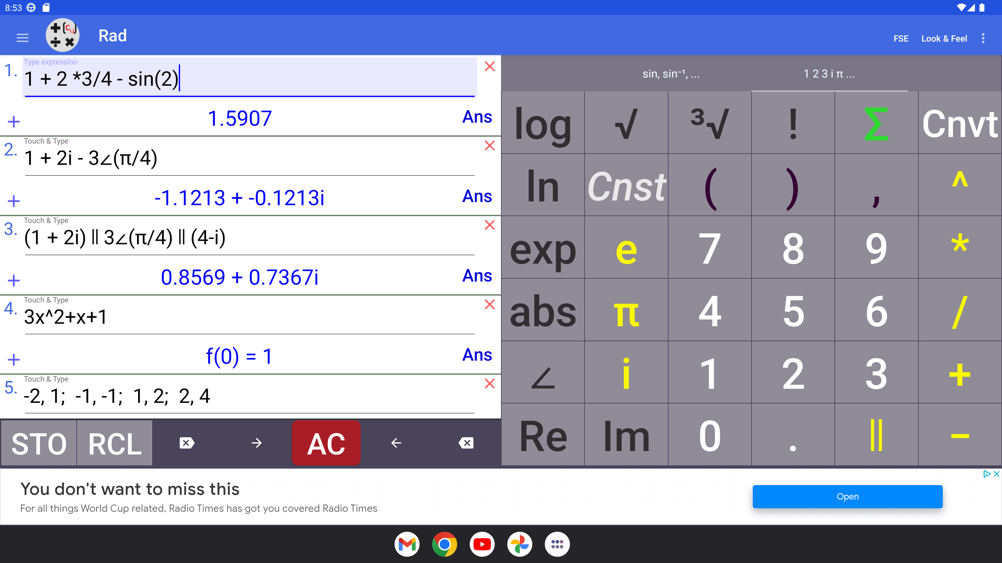1002x563 pixels.
Task: Tap the Re real part key
Action: click(543, 435)
